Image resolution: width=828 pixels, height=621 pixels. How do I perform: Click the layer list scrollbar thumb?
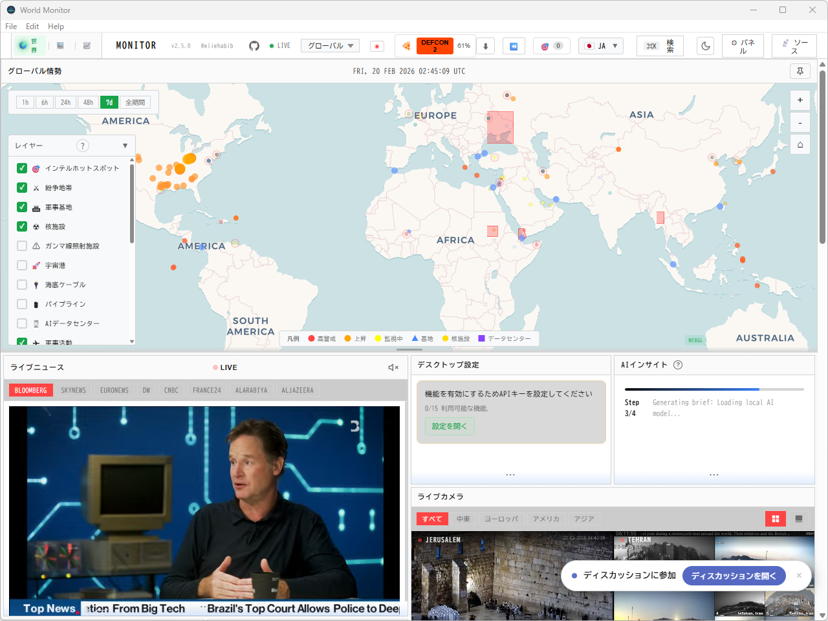click(x=132, y=204)
